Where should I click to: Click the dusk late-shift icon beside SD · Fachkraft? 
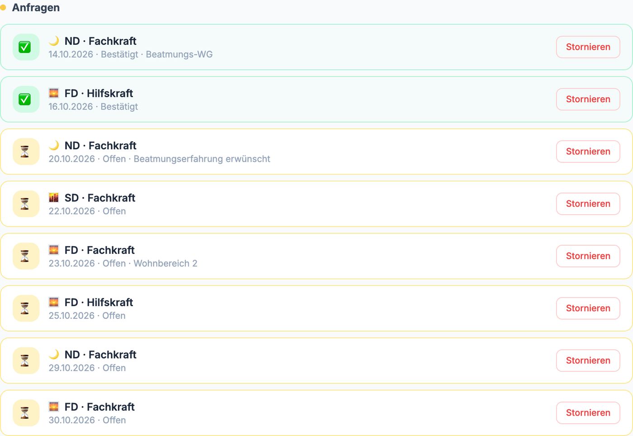click(x=54, y=198)
